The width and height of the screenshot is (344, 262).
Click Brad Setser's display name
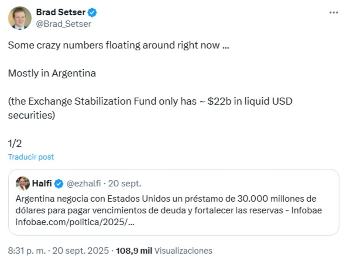60,12
